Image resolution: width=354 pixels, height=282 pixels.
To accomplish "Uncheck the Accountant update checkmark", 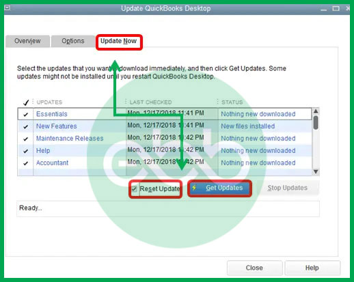I will coord(26,163).
